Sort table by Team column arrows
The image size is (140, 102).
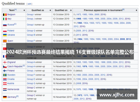[x=24, y=10]
